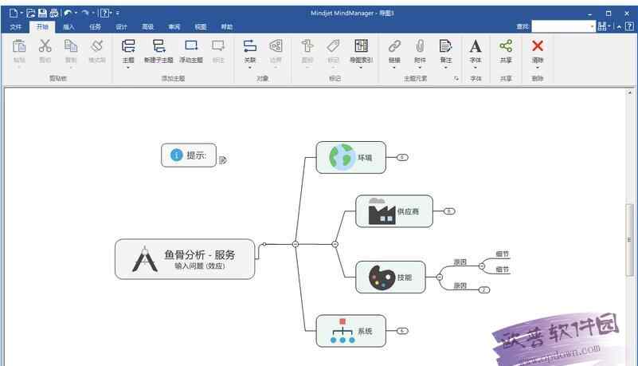Select the upper 细节 subtopic
This screenshot has height=366, width=638.
pyautogui.click(x=502, y=254)
